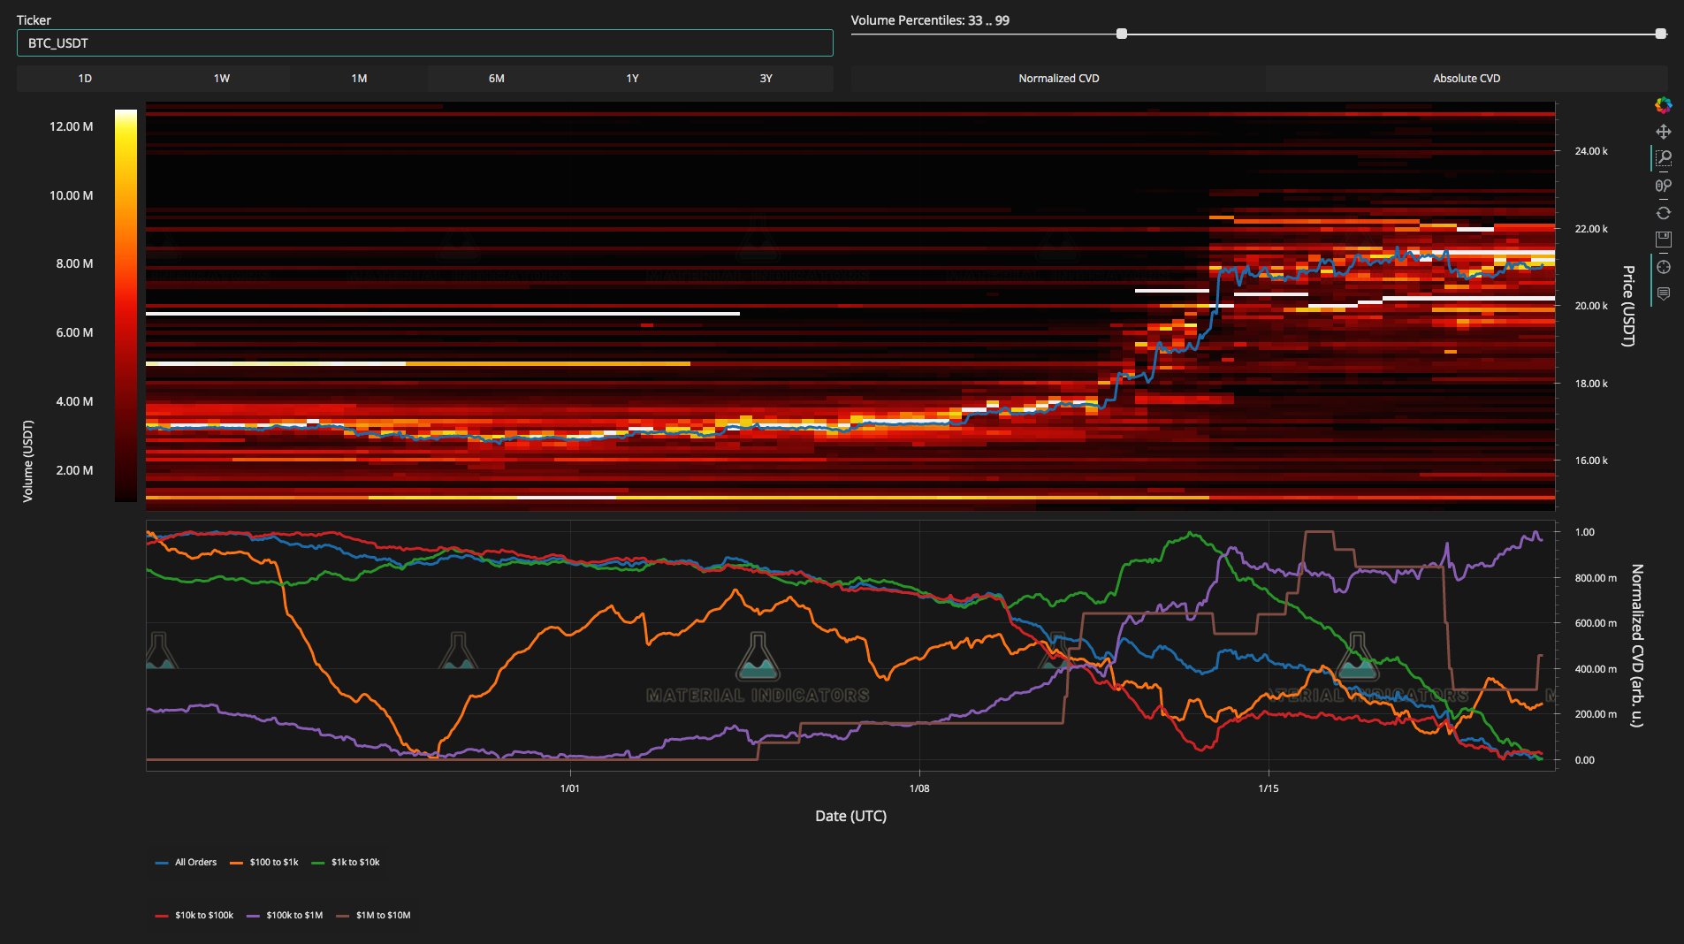Click the Ticker field label
Viewport: 1684px width, 944px height.
tap(34, 20)
